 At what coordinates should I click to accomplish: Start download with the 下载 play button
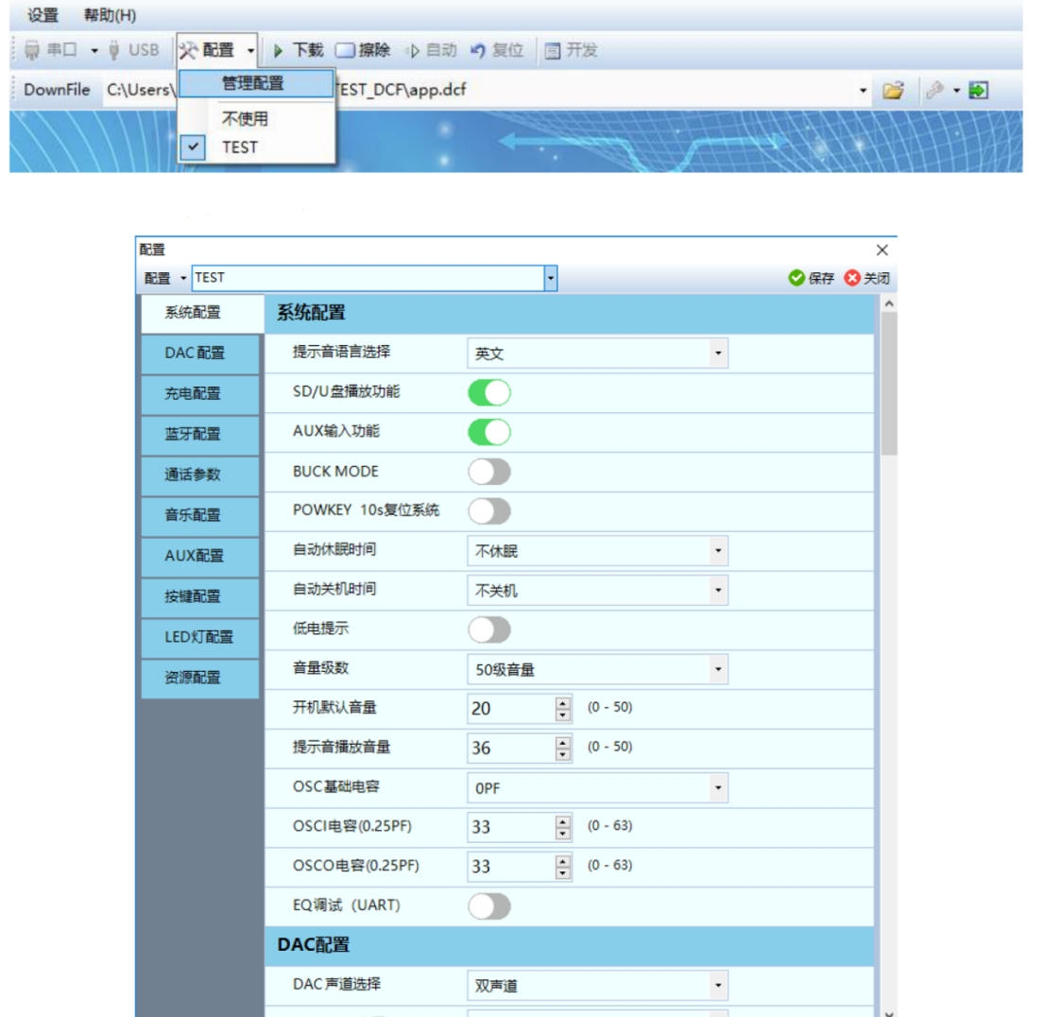tap(299, 50)
